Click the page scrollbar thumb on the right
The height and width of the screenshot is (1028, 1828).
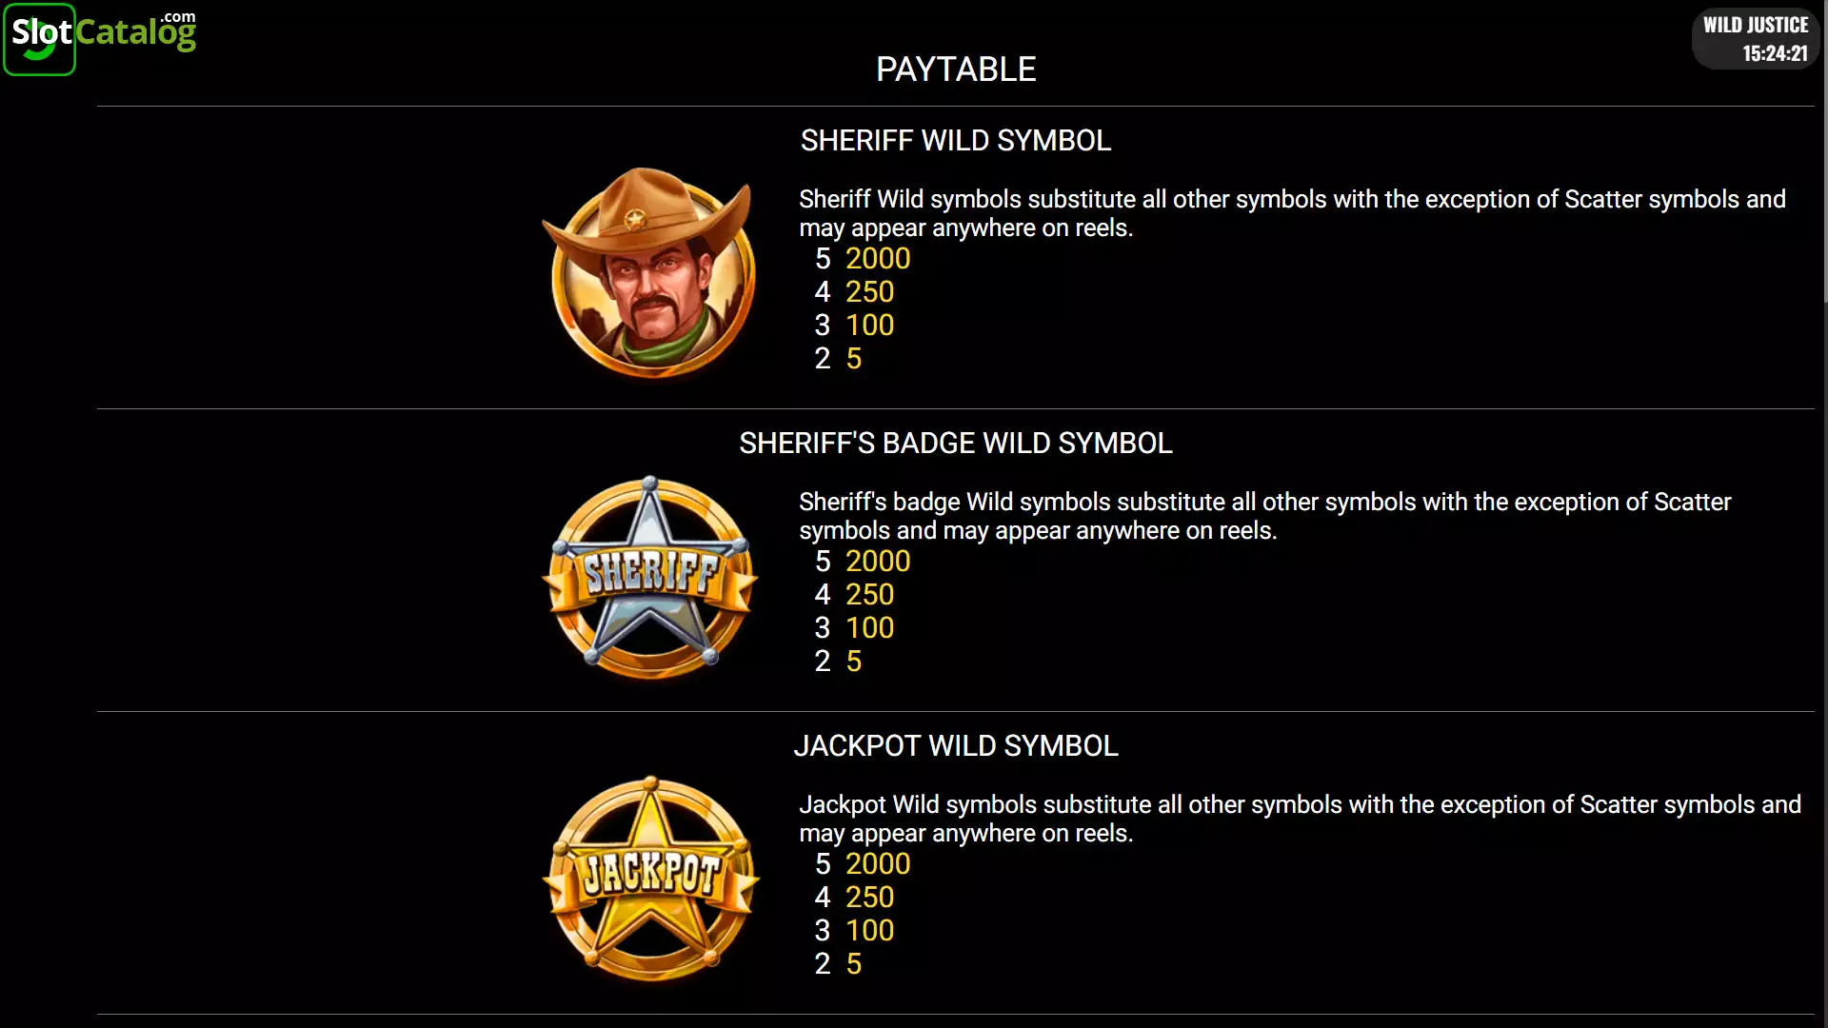pos(1824,152)
